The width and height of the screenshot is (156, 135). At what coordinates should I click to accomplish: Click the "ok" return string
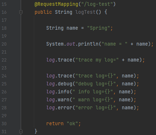click(72, 124)
